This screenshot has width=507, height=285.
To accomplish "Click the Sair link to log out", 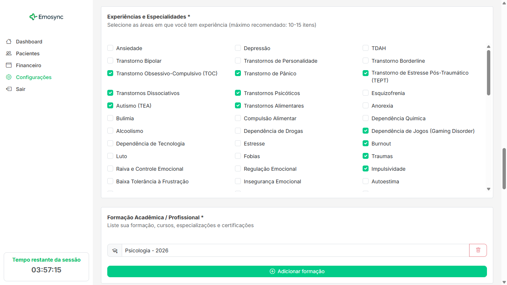I will click(20, 89).
